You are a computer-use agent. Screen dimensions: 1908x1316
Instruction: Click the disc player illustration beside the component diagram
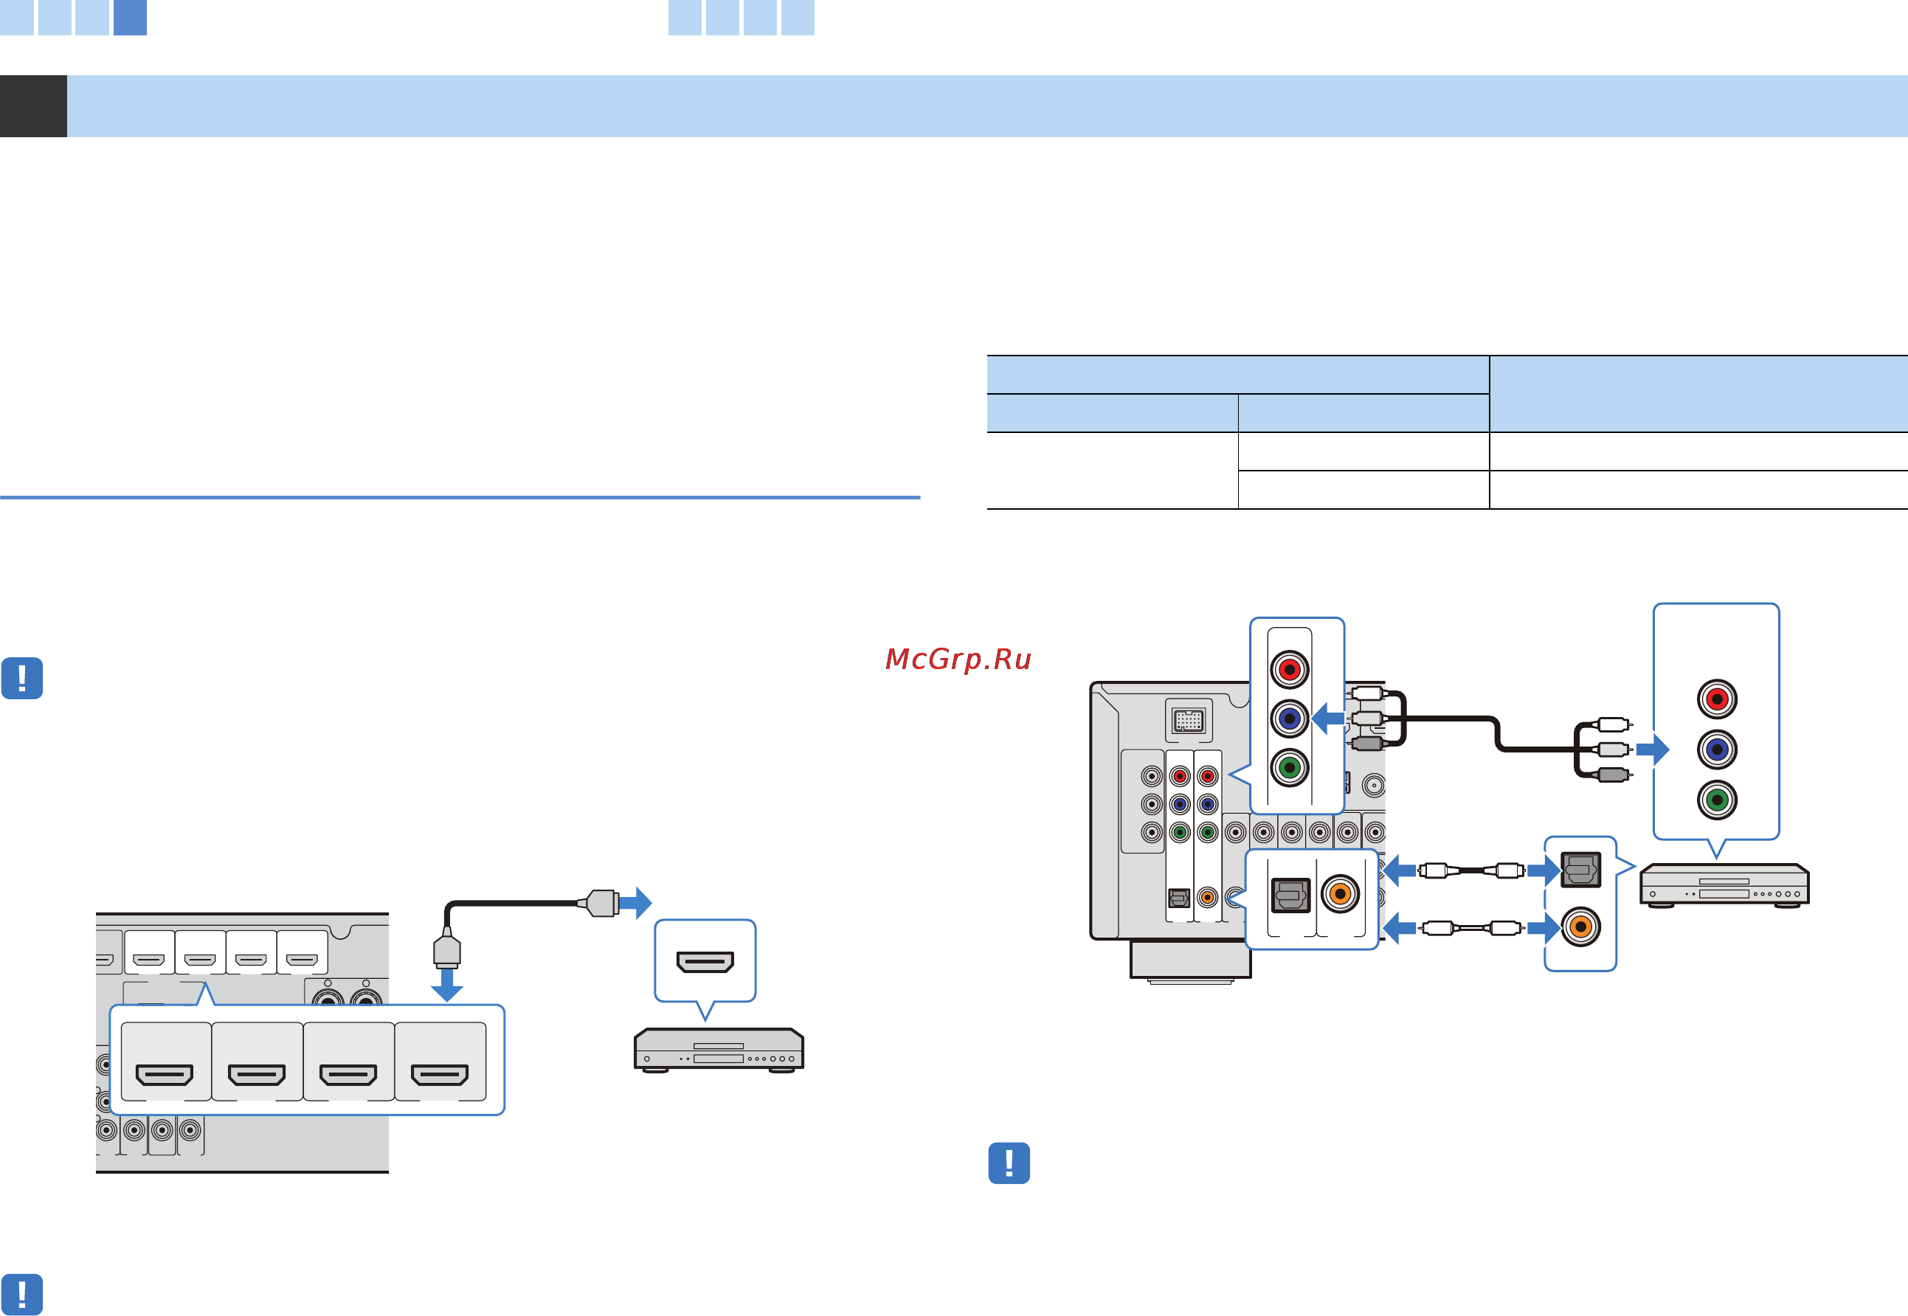[1724, 887]
